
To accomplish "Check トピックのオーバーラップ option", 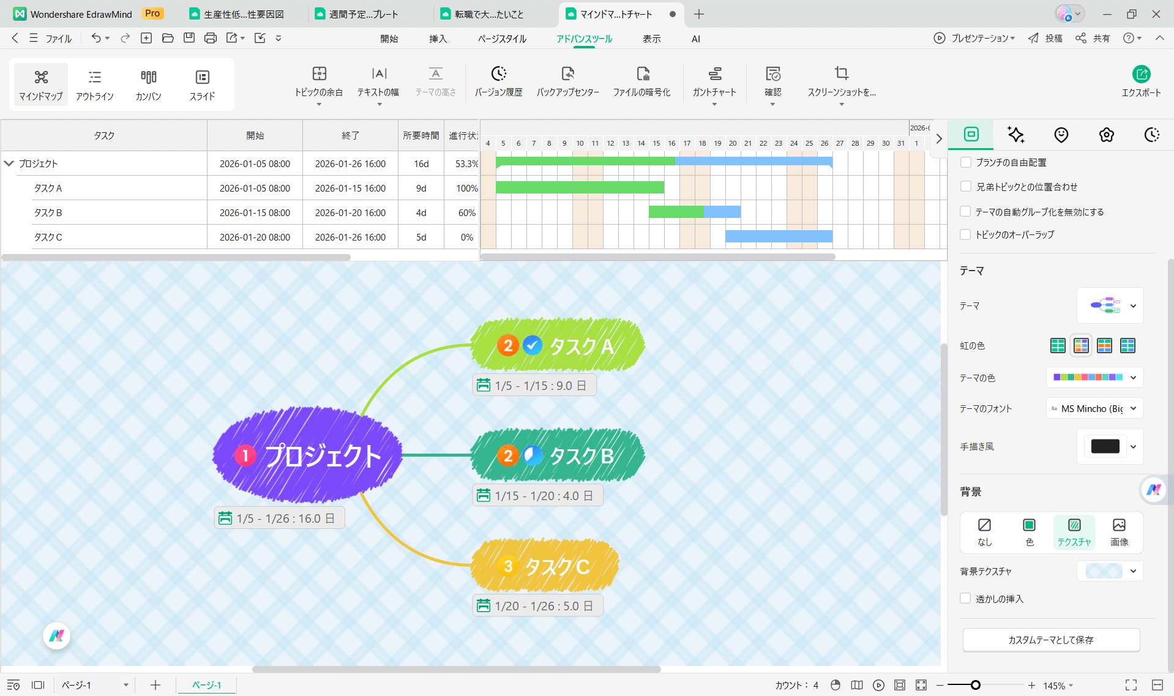I will point(965,234).
